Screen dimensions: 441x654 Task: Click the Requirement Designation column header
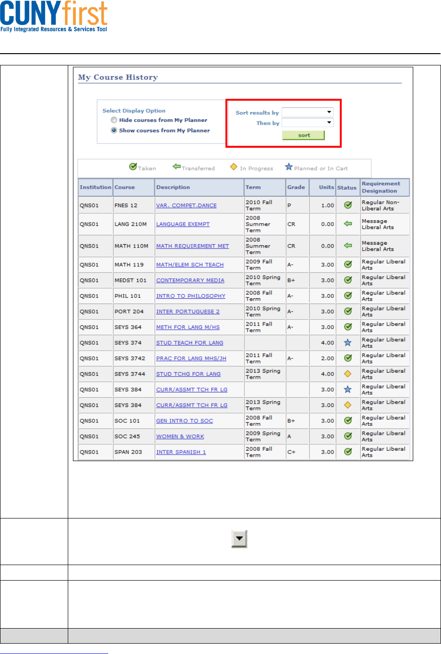(385, 187)
